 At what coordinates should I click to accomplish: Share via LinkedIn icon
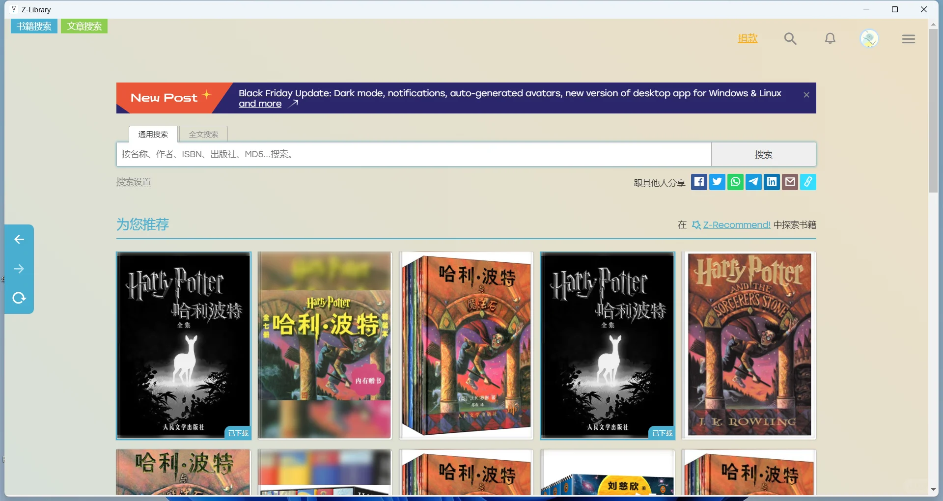772,182
